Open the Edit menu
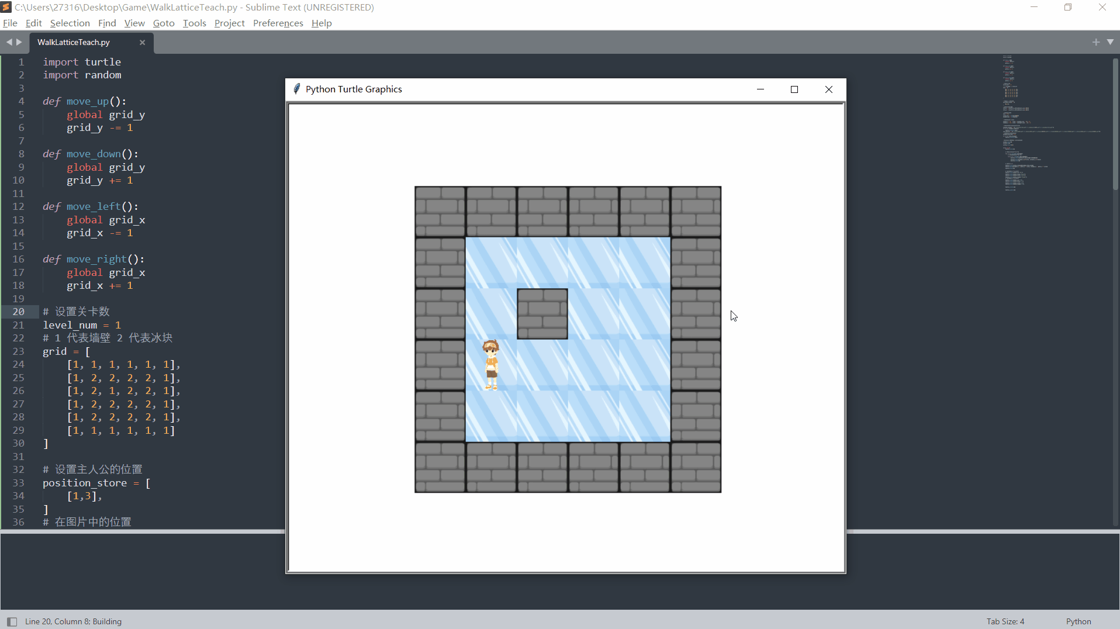Image resolution: width=1120 pixels, height=629 pixels. [33, 23]
